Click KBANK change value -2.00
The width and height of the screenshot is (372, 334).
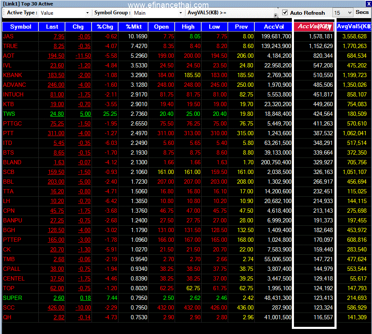[x=84, y=75]
